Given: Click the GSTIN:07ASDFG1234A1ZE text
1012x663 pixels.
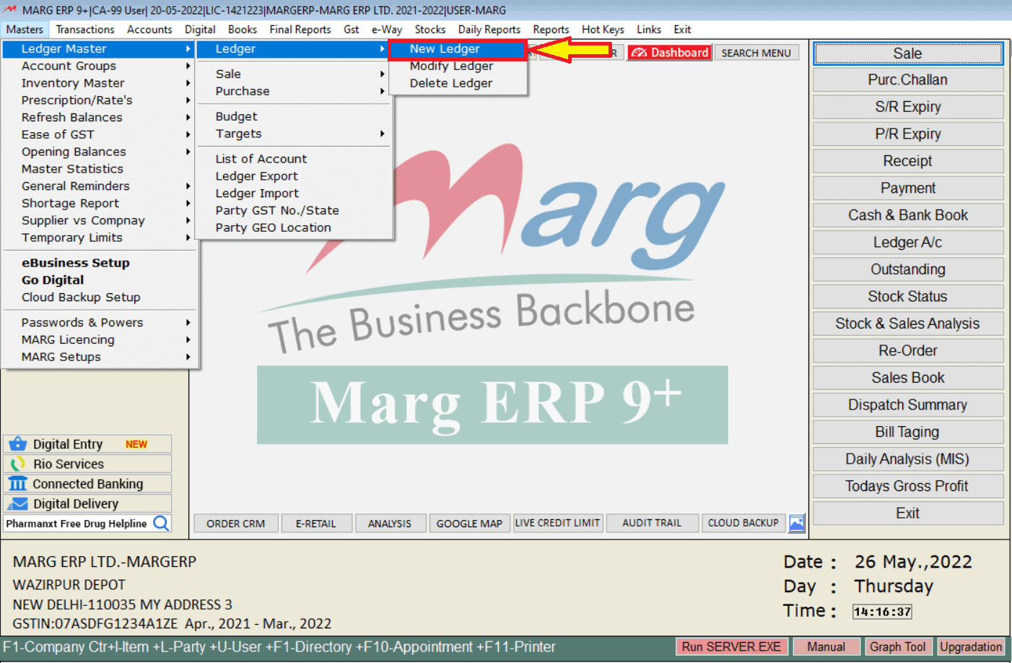Looking at the screenshot, I should pos(95,623).
